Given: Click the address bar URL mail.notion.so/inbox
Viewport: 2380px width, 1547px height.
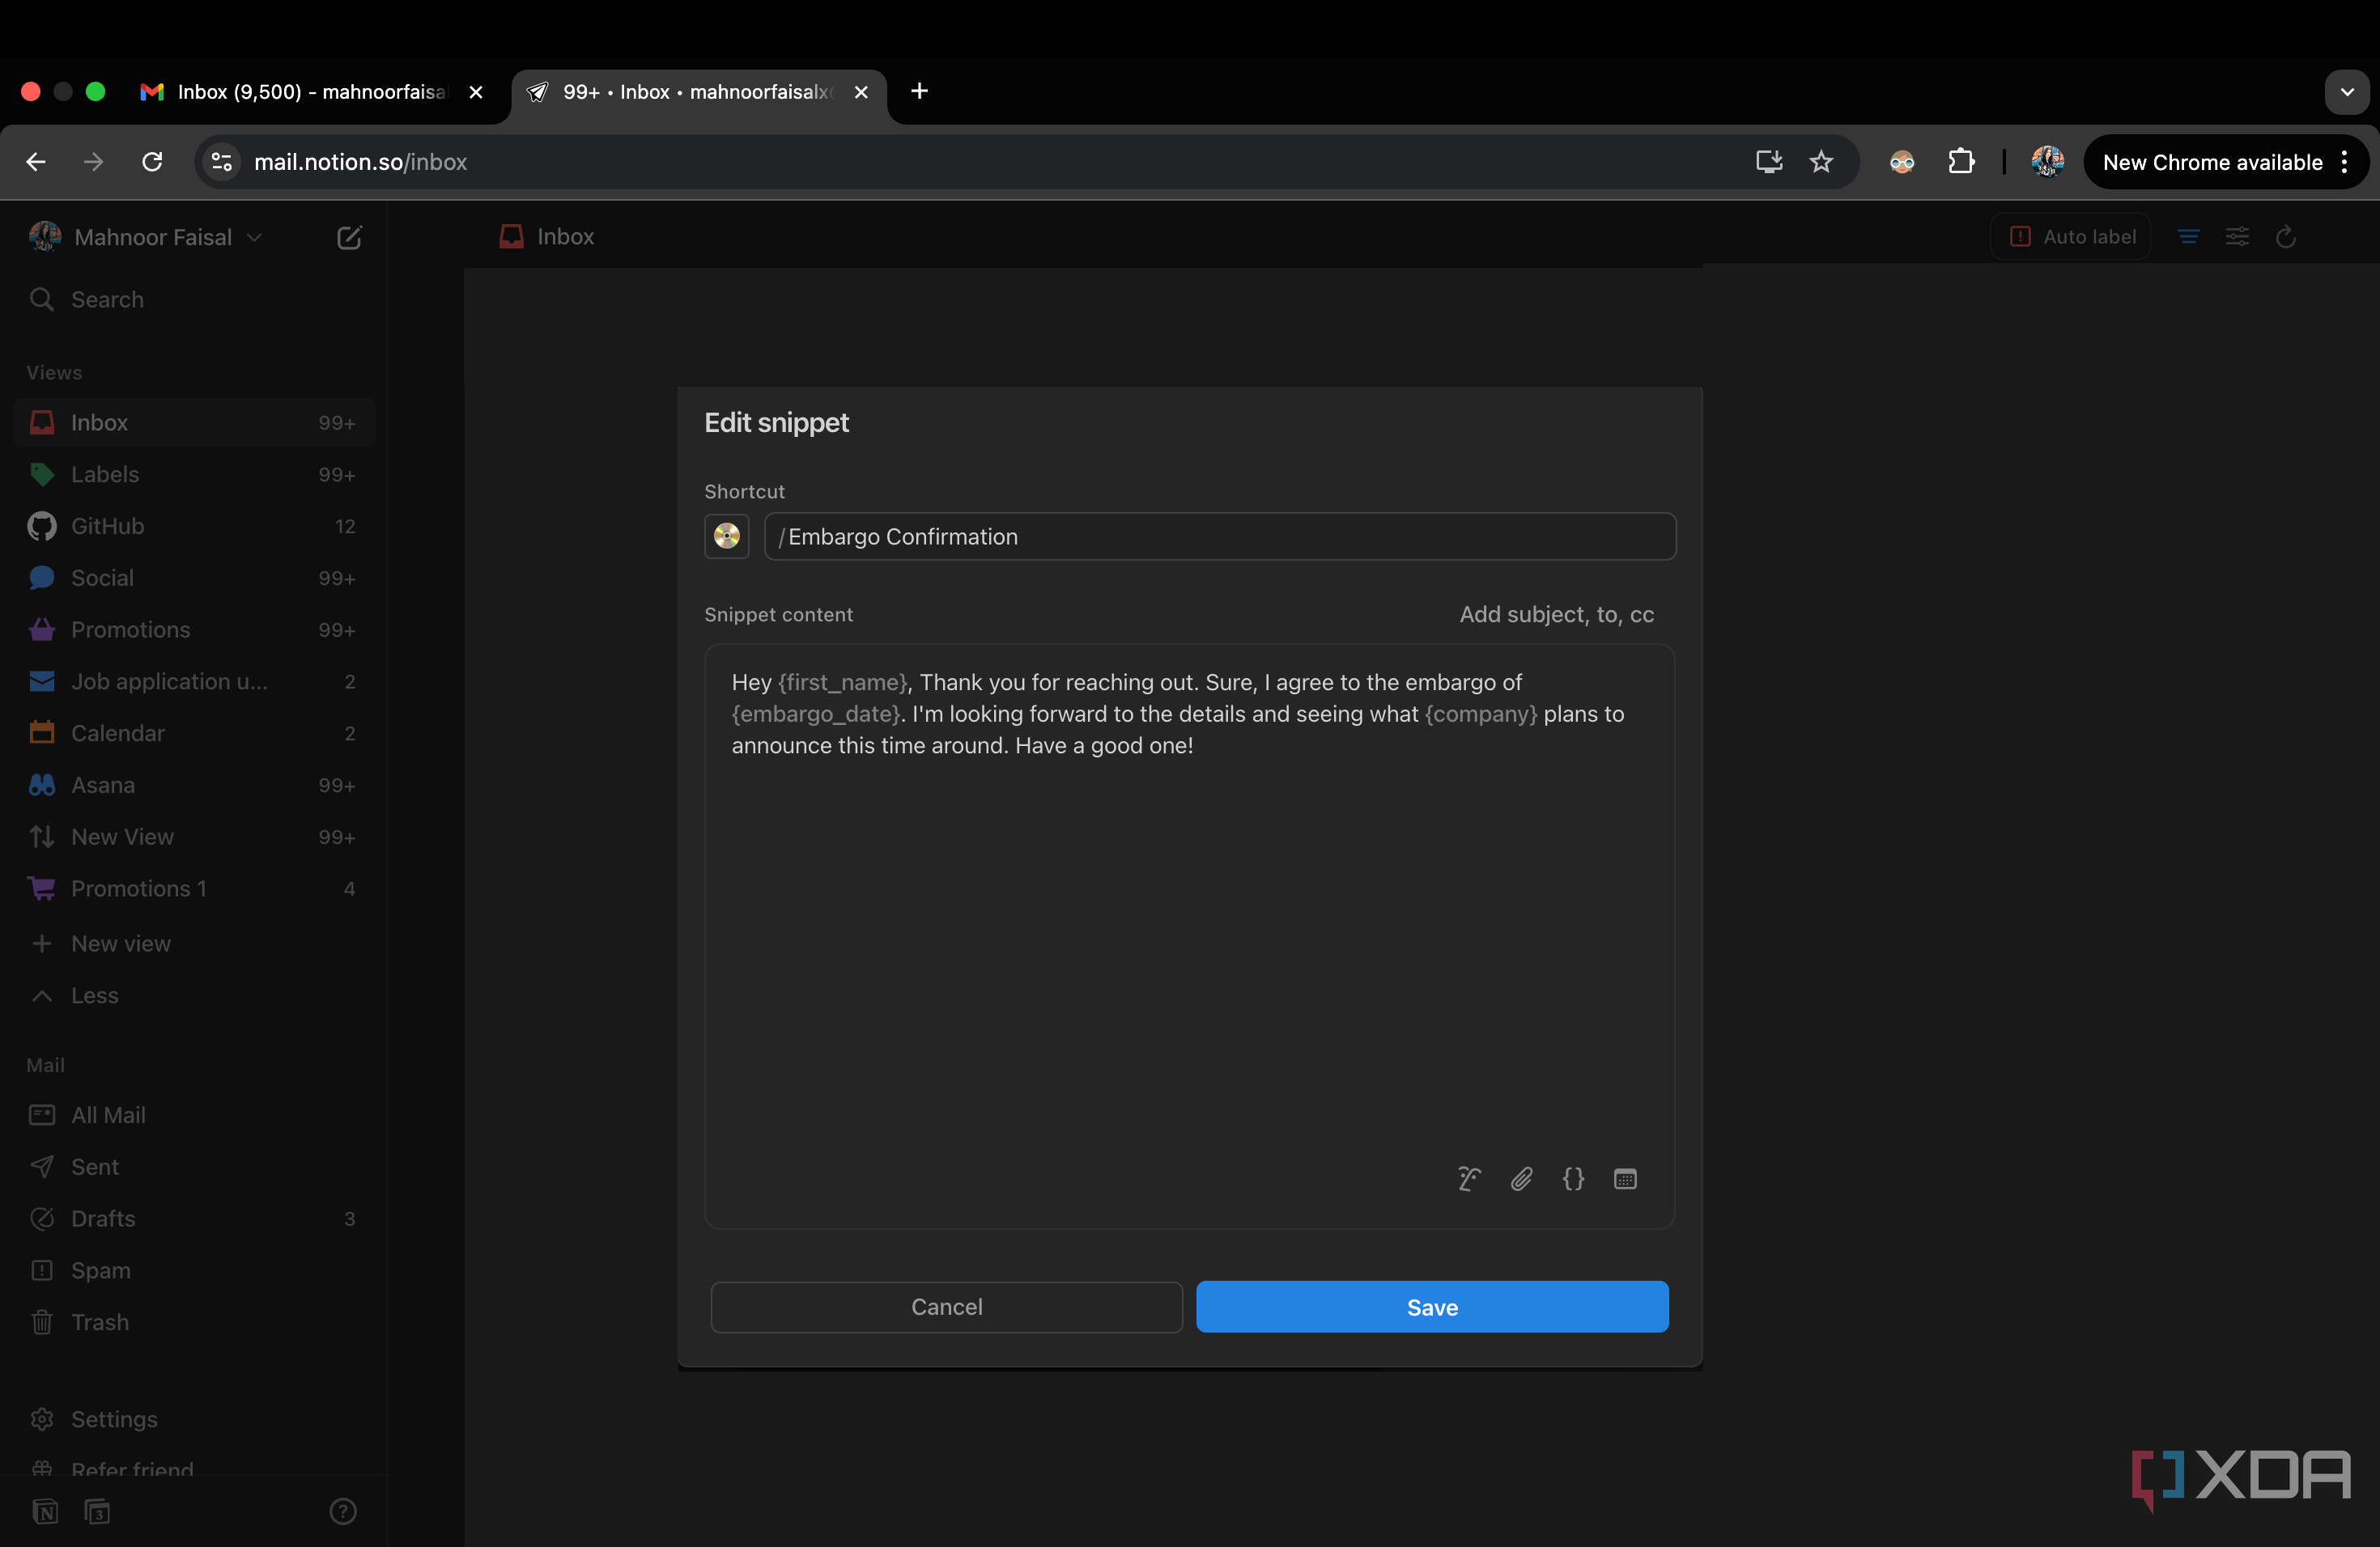Looking at the screenshot, I should (x=360, y=162).
